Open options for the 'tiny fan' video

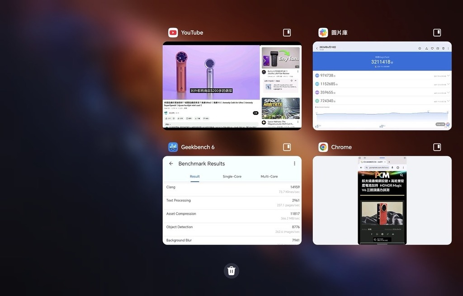298,71
